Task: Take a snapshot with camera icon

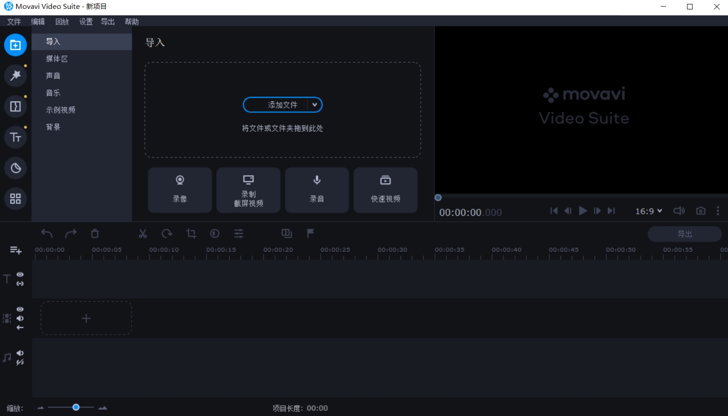Action: pos(701,211)
